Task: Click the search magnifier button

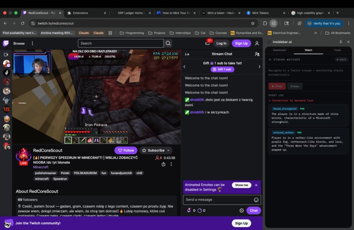Action: click(168, 43)
